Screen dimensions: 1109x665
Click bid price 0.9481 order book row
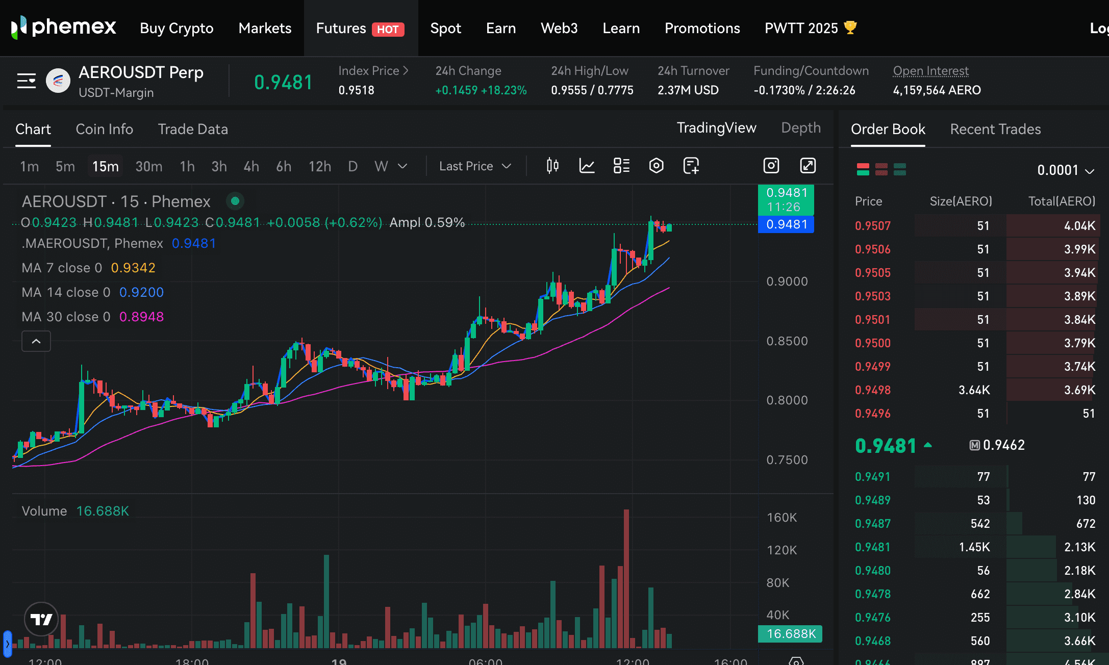pyautogui.click(x=975, y=547)
